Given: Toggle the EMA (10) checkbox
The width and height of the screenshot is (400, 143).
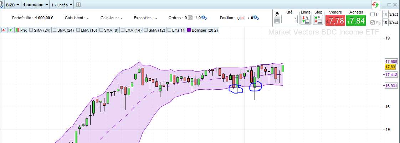Looking at the screenshot, I should tap(78, 30).
